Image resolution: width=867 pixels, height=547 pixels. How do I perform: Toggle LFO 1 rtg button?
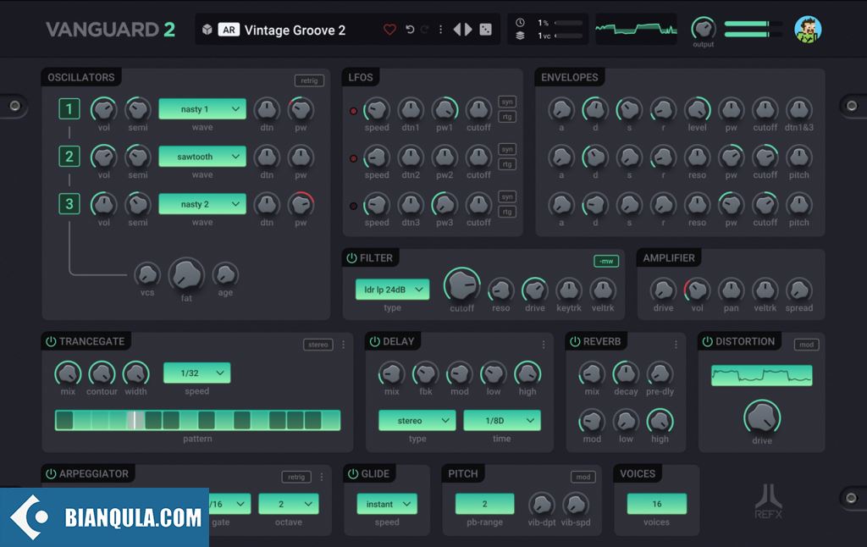tap(507, 117)
